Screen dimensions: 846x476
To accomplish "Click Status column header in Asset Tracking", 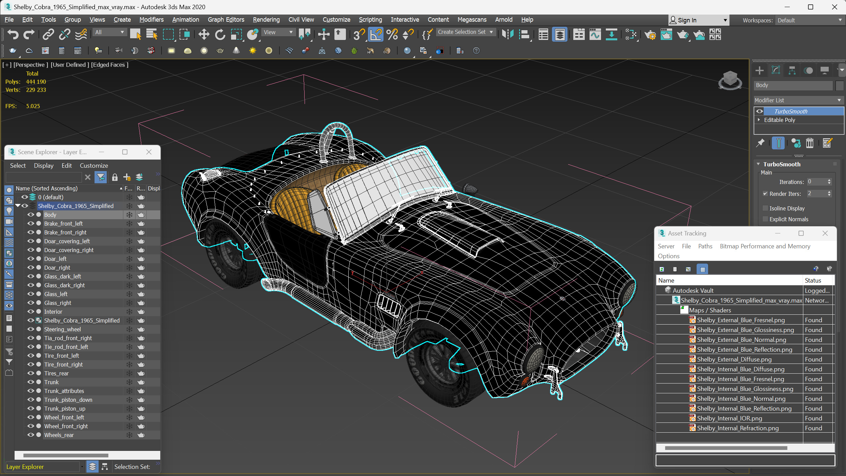I will click(x=817, y=281).
